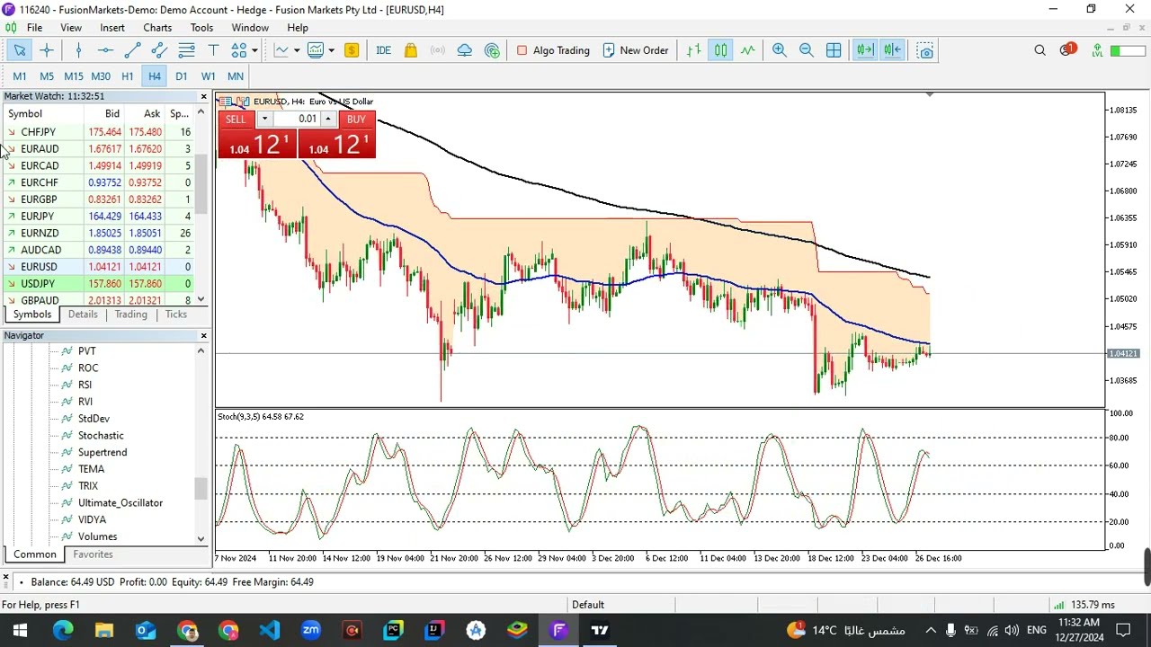This screenshot has height=647, width=1151.
Task: Increase lot volume with stepper arrow
Action: (x=328, y=120)
